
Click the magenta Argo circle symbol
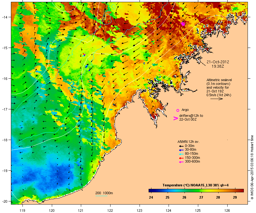178,110
